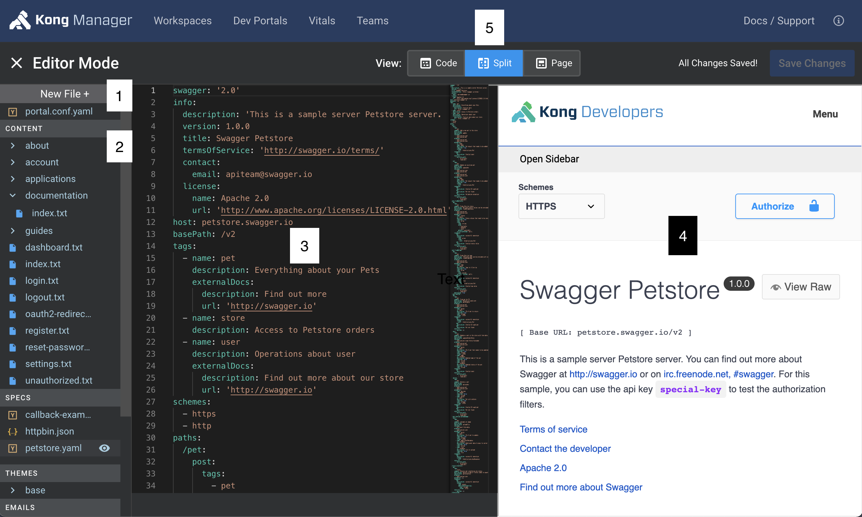
Task: Open portal.conf.yaml file
Action: tap(59, 111)
